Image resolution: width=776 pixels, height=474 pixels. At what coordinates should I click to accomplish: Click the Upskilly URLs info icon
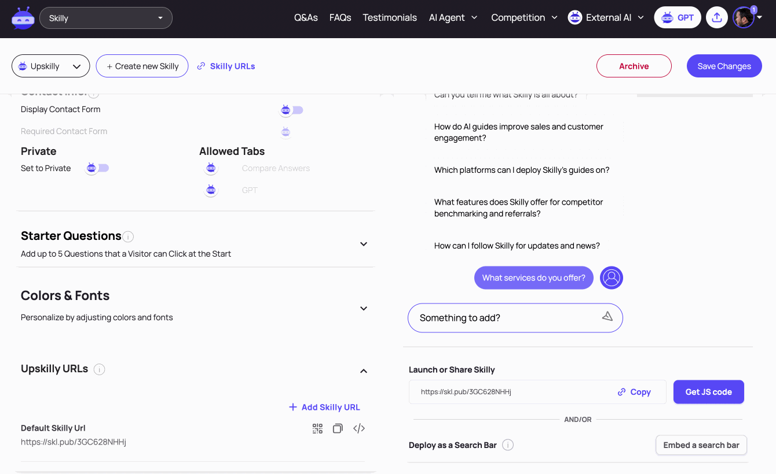(x=100, y=369)
